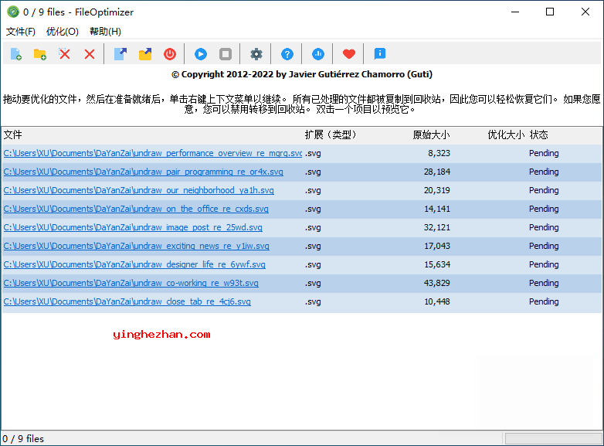604x446 pixels.
Task: Click the Add files toolbar icon
Action: click(x=15, y=54)
